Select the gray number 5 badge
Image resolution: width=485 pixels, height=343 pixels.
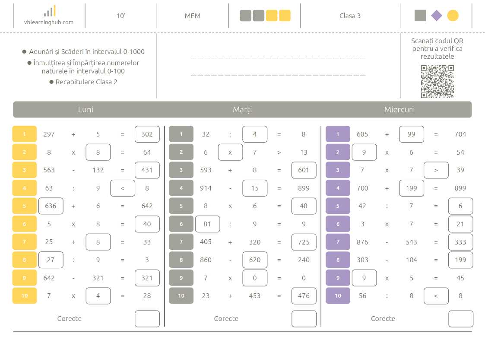point(181,206)
